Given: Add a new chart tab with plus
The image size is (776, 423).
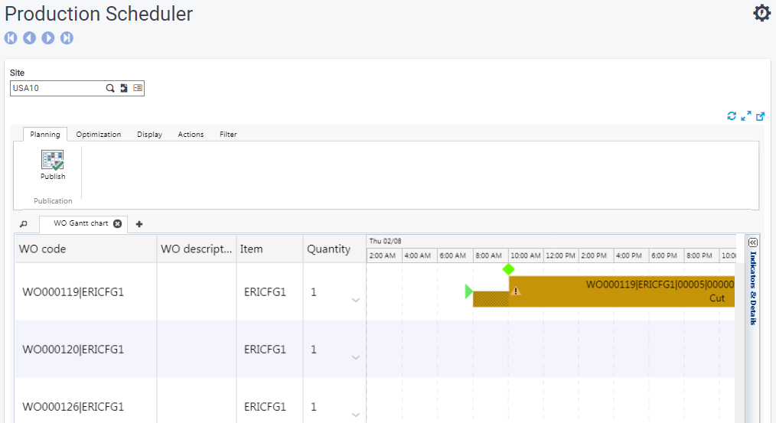Looking at the screenshot, I should pos(139,224).
